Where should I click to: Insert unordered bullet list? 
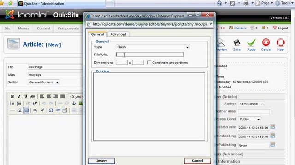coord(12,104)
